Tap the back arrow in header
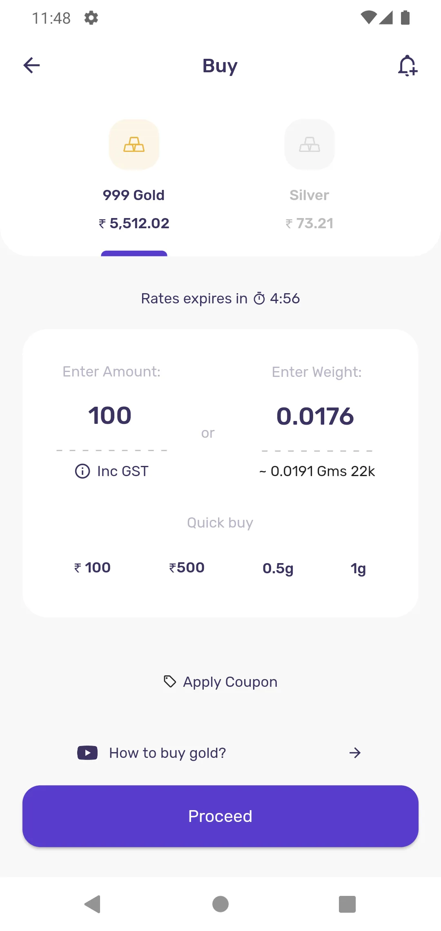 pos(31,65)
